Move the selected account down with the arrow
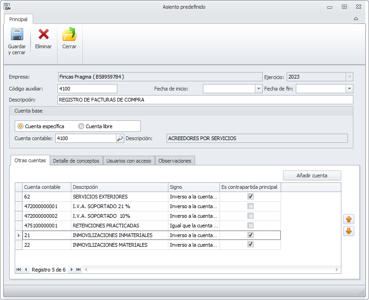This screenshot has height=300, width=369. [x=349, y=231]
